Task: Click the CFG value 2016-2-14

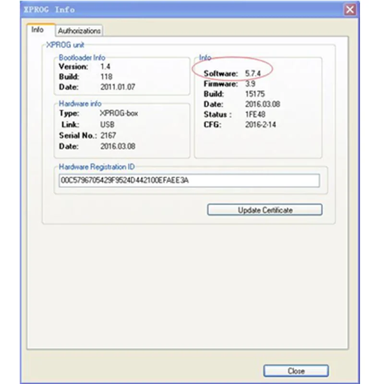Action: point(261,125)
